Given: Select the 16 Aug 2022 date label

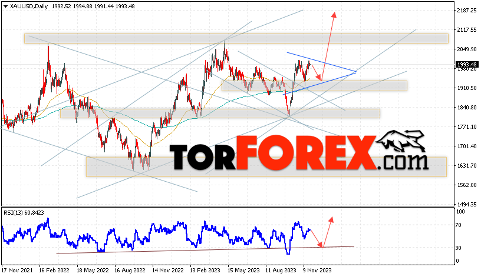Looking at the screenshot, I should coord(130,271).
